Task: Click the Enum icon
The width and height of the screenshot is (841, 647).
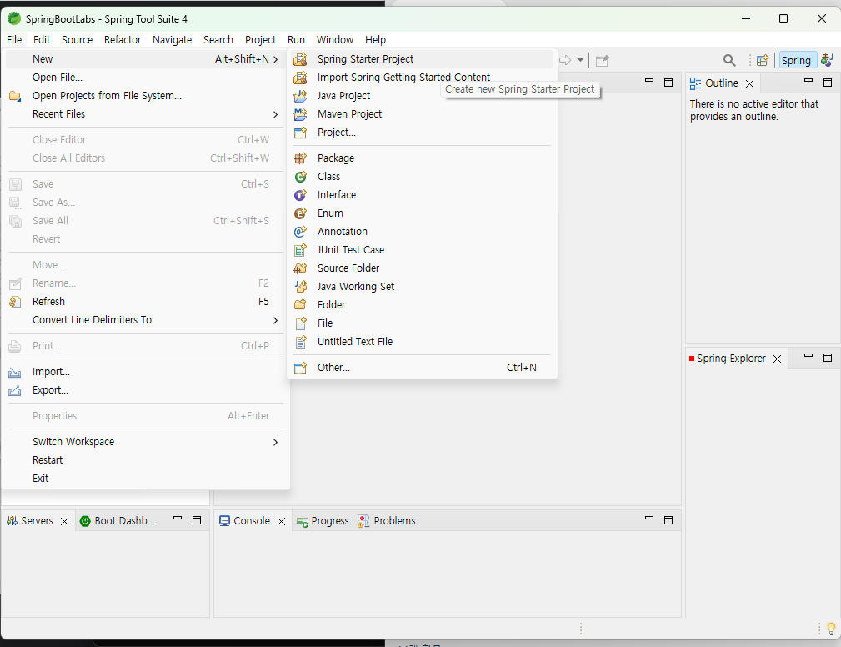Action: (300, 213)
